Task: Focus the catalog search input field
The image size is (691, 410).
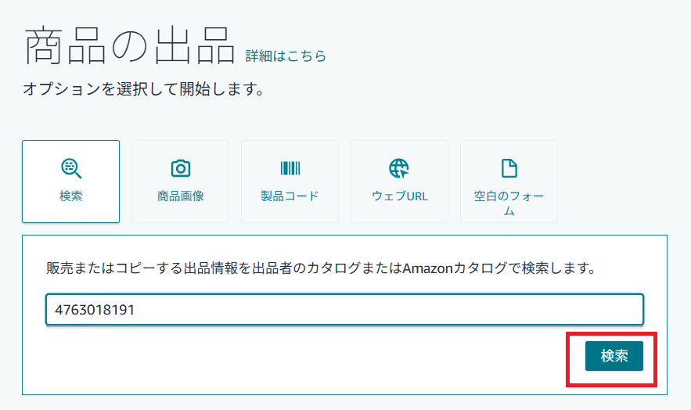Action: coord(344,309)
